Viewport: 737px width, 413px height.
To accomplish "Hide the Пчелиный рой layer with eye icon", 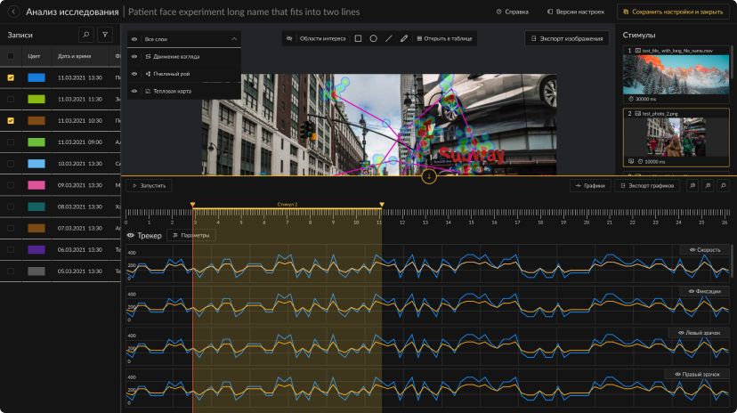I will [x=134, y=74].
